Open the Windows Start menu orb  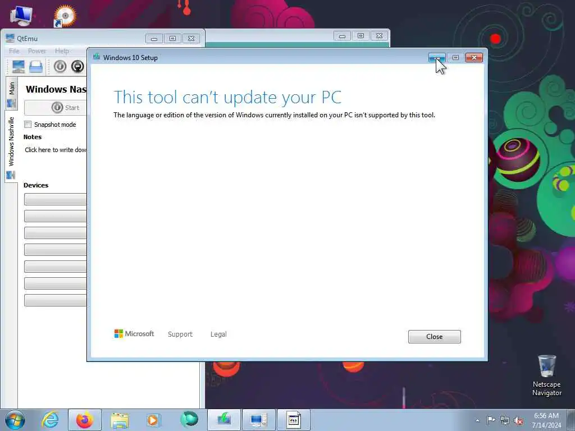(15, 420)
